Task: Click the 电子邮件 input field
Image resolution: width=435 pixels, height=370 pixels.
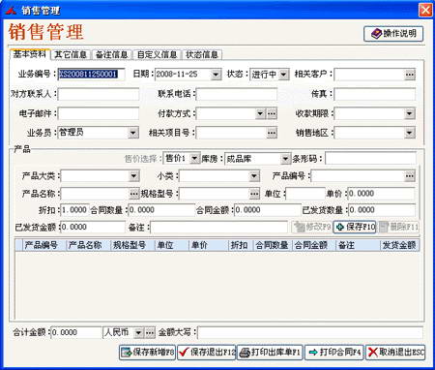Action: [99, 113]
